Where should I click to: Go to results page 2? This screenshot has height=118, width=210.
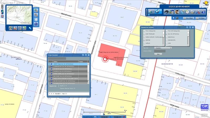pyautogui.click(x=51, y=94)
